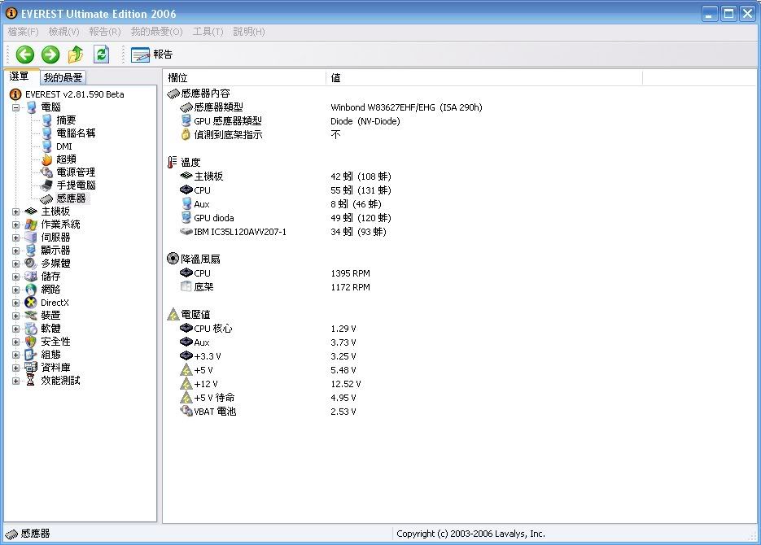Click the 1395 RPM CPU fan value
This screenshot has width=761, height=545.
click(351, 273)
